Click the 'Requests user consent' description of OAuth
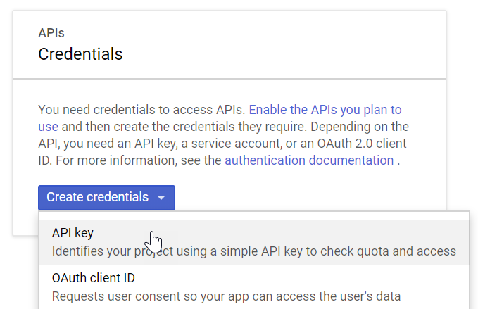 coord(226,296)
